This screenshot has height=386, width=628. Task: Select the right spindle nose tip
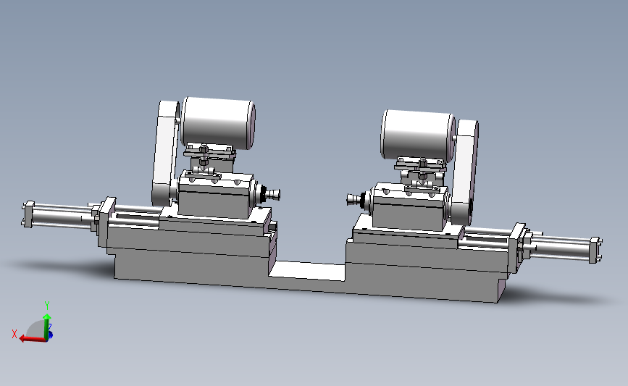(x=354, y=199)
